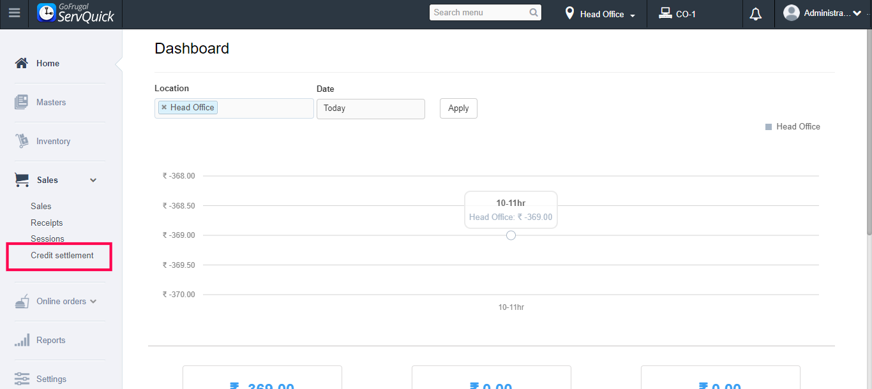Open Reports menu

coord(50,340)
